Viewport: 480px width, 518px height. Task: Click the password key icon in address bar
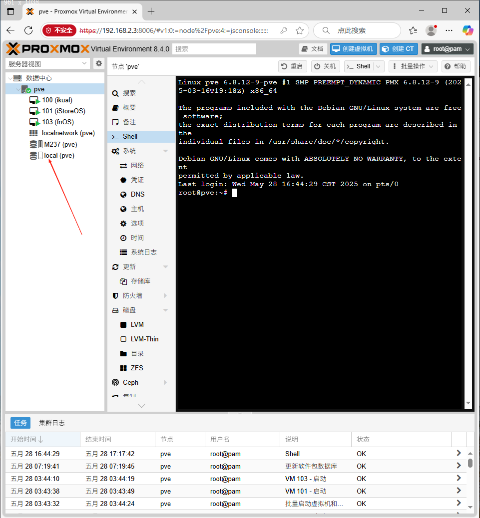pos(284,30)
